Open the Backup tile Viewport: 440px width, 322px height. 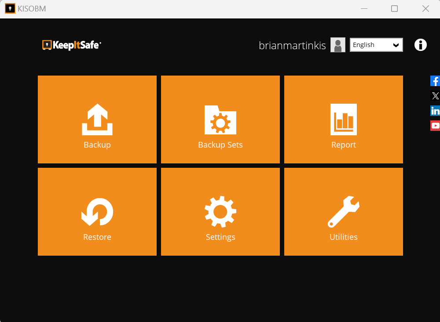(x=97, y=119)
